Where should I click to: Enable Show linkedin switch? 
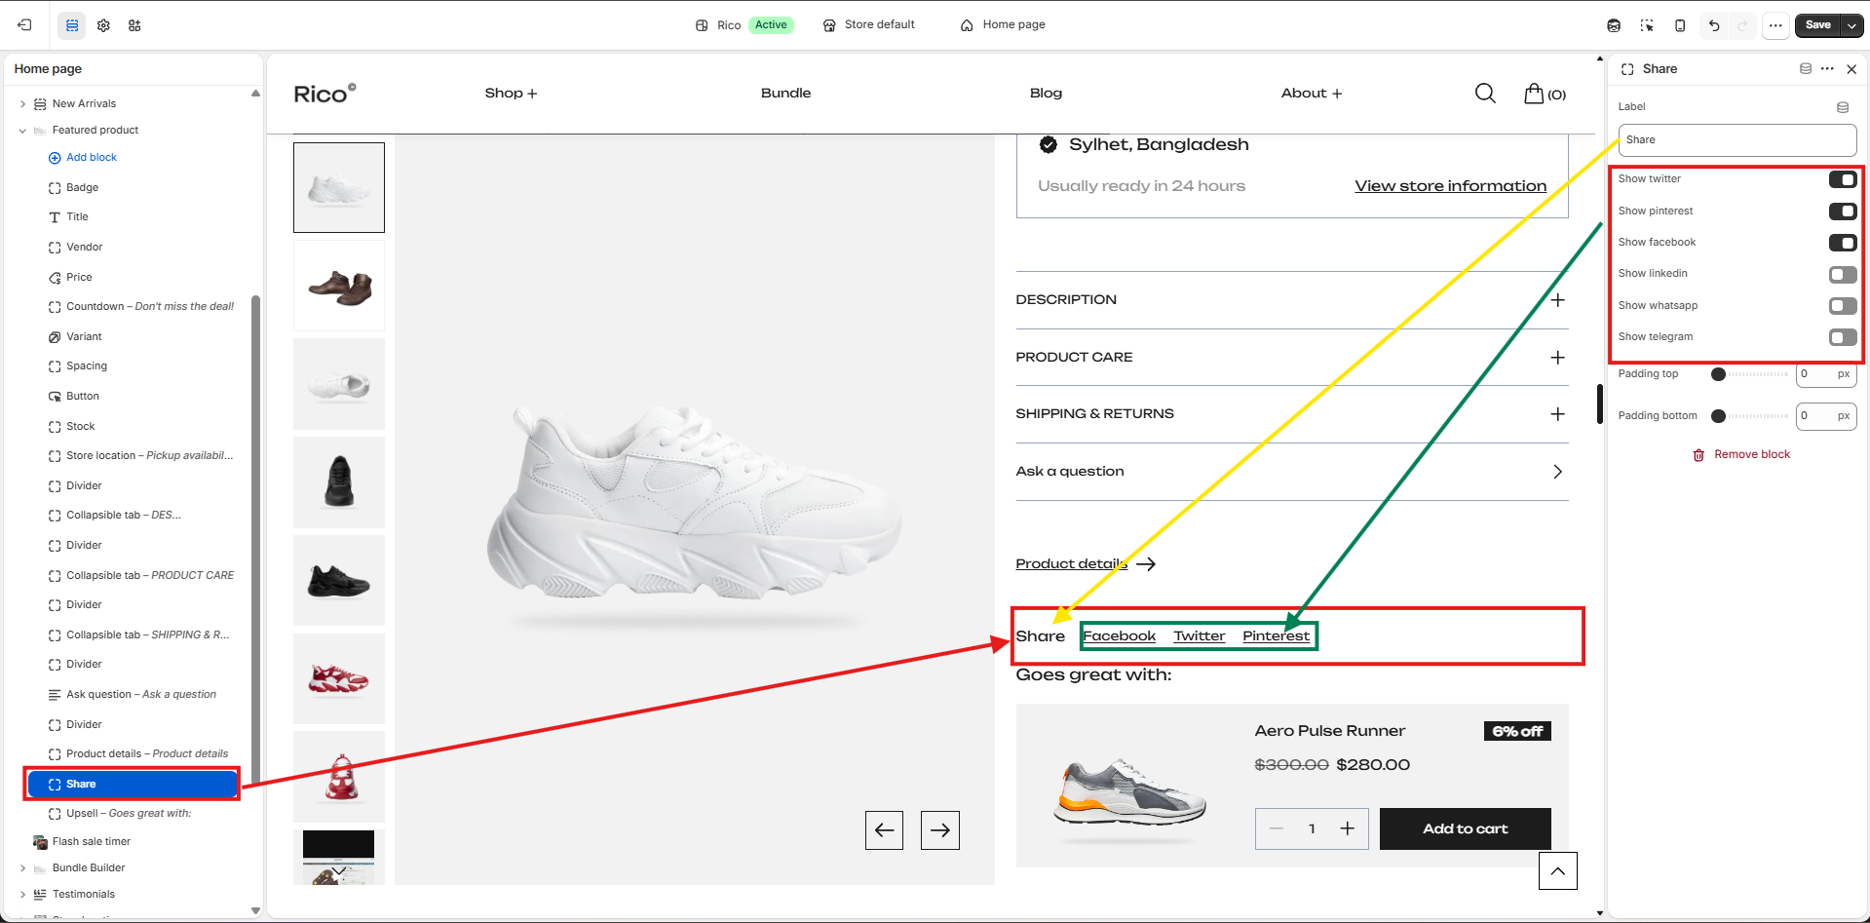pos(1843,275)
